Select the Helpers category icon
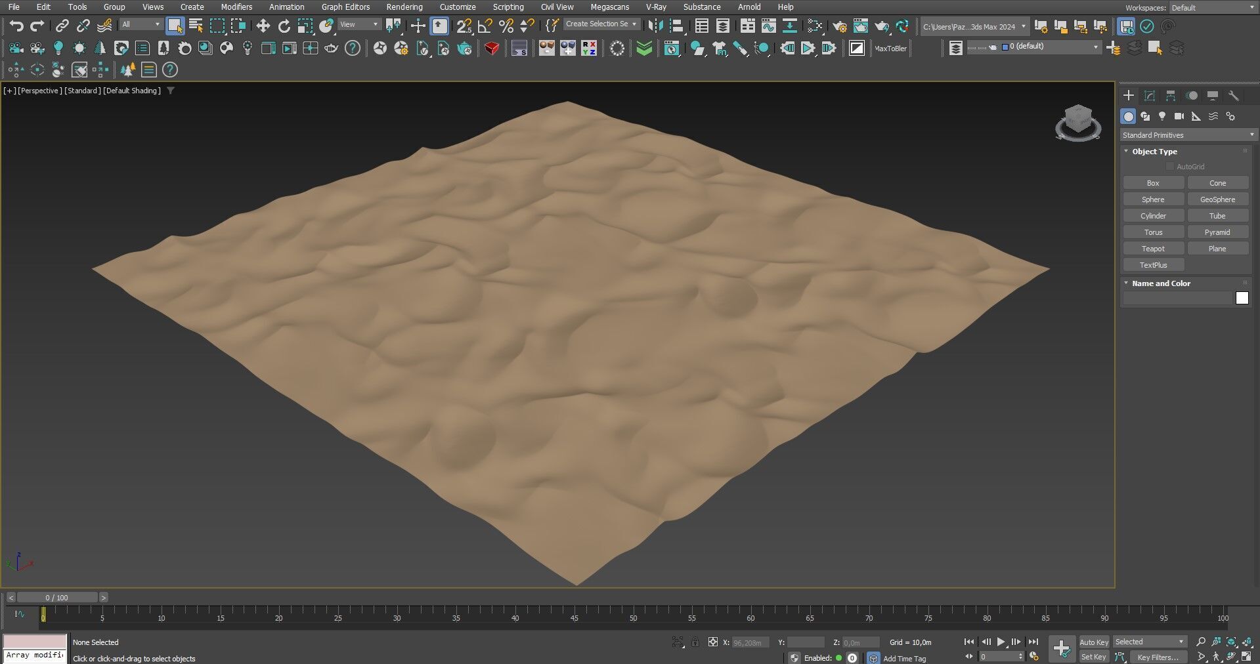 [1196, 116]
